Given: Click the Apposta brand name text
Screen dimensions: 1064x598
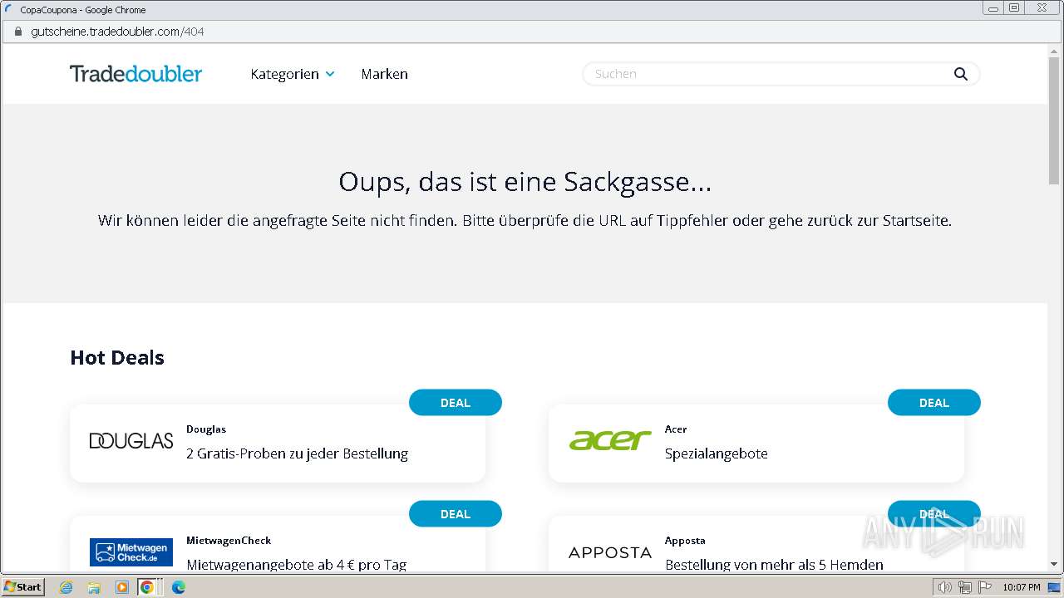Looking at the screenshot, I should (685, 541).
